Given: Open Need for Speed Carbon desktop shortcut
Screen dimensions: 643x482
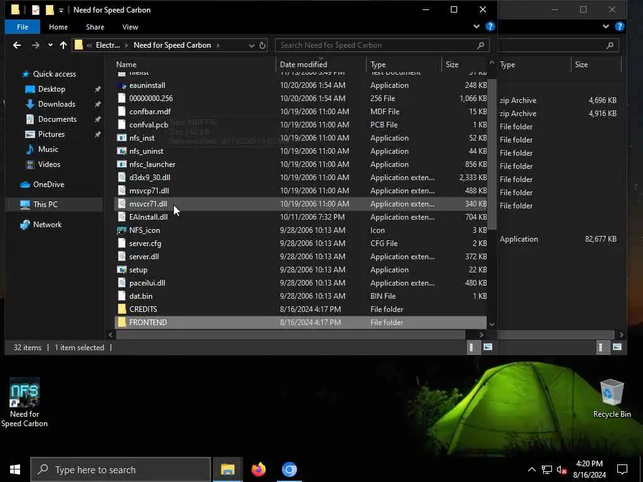Looking at the screenshot, I should pos(24,402).
